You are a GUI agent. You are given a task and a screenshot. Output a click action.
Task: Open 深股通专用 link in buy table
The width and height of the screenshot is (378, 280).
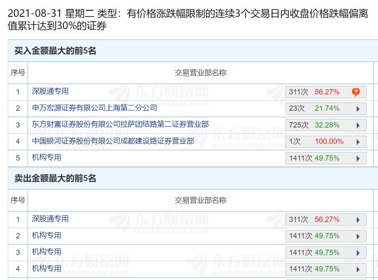click(50, 91)
